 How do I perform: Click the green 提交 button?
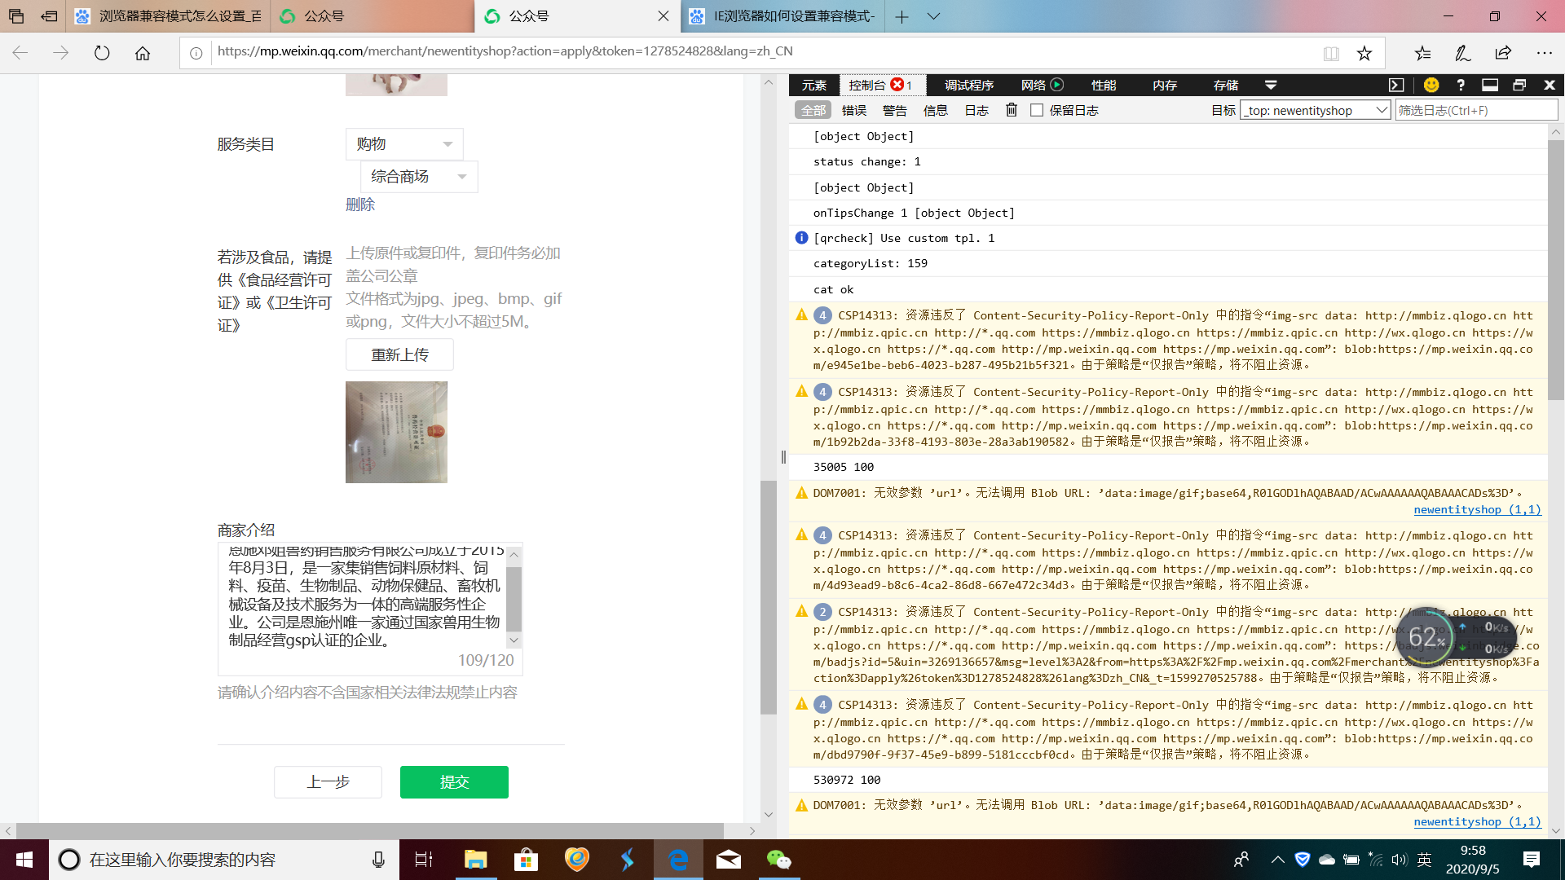(x=454, y=782)
